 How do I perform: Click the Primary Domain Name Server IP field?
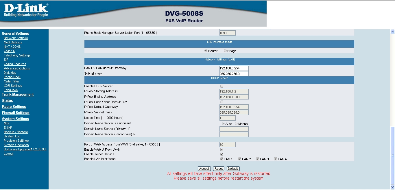coord(234,129)
